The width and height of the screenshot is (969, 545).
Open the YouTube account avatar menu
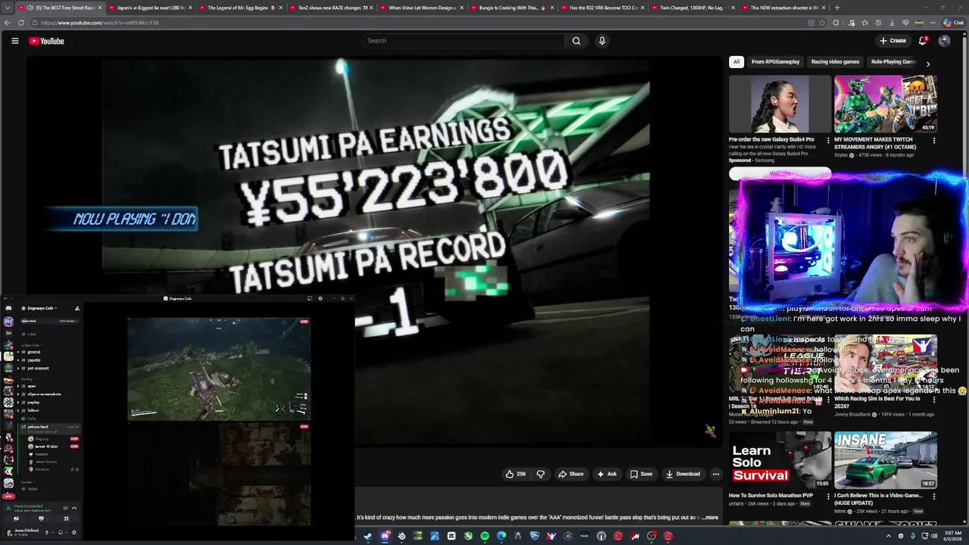[944, 41]
